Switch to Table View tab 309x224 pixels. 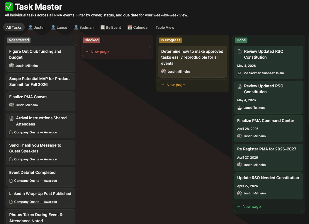point(165,27)
